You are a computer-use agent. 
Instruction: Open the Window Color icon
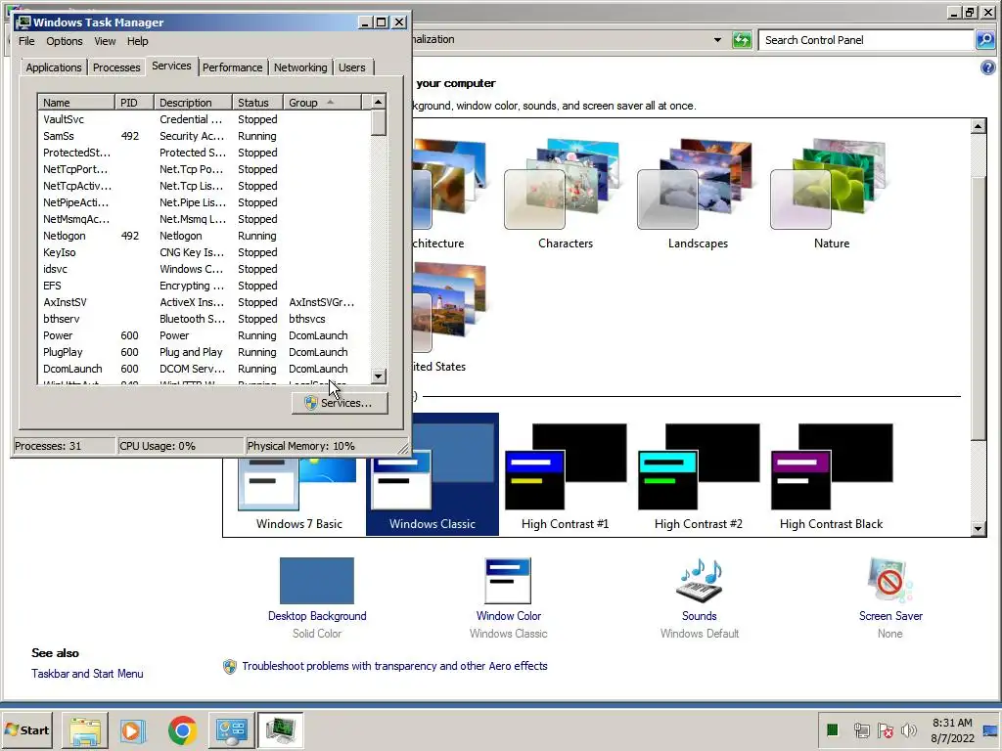coord(508,581)
